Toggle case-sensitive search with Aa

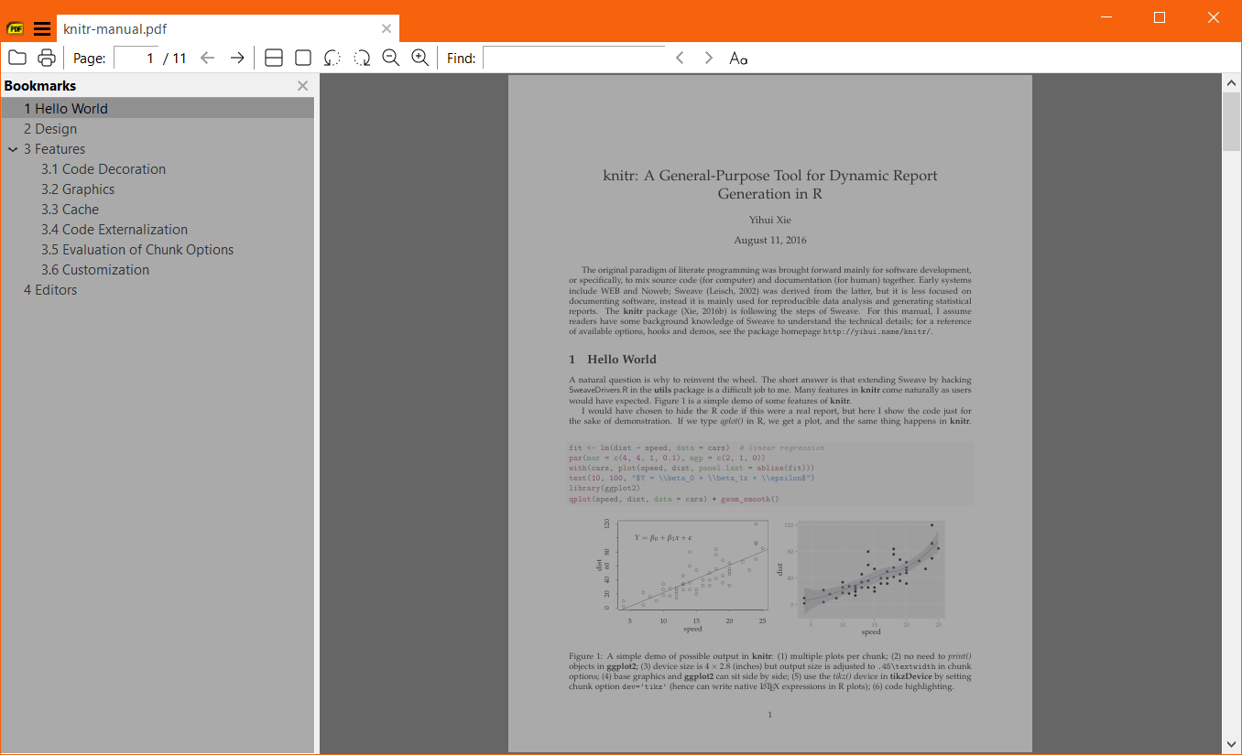coord(738,58)
